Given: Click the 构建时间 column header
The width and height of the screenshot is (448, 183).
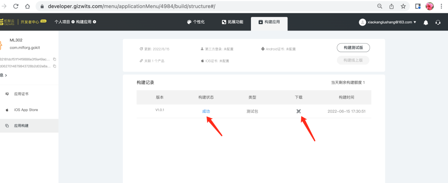Looking at the screenshot, I should pyautogui.click(x=346, y=97).
